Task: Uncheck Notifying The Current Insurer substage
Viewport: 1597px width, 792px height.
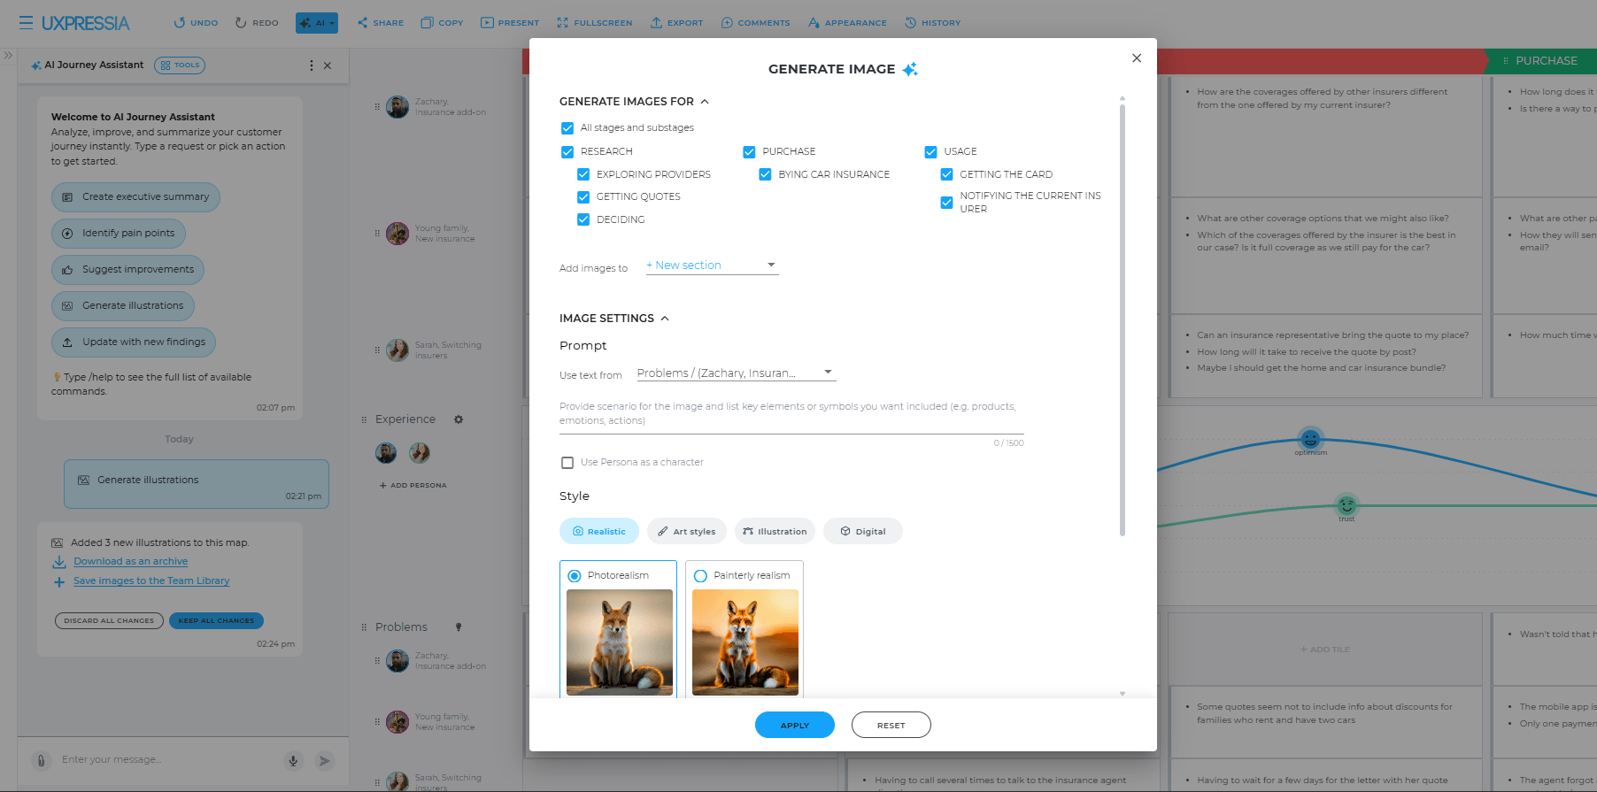Action: [x=946, y=203]
